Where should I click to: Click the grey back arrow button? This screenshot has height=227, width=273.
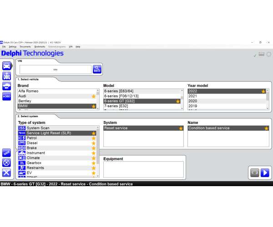254,173
